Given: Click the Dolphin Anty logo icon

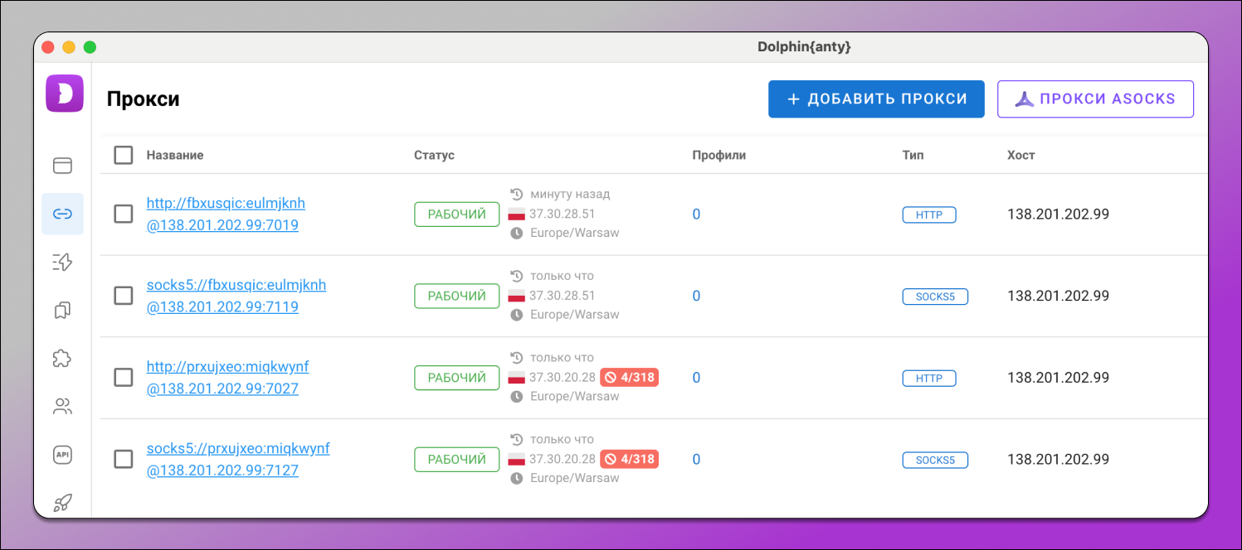Looking at the screenshot, I should coord(64,93).
